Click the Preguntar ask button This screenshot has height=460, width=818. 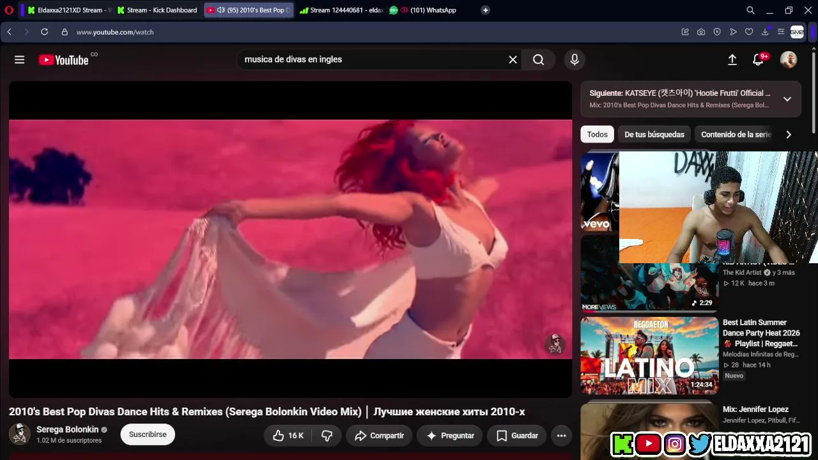click(x=450, y=436)
